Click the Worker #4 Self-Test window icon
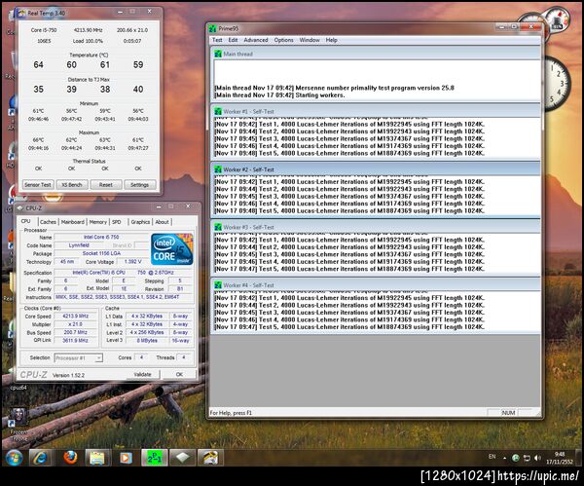The width and height of the screenshot is (584, 486). coord(218,285)
